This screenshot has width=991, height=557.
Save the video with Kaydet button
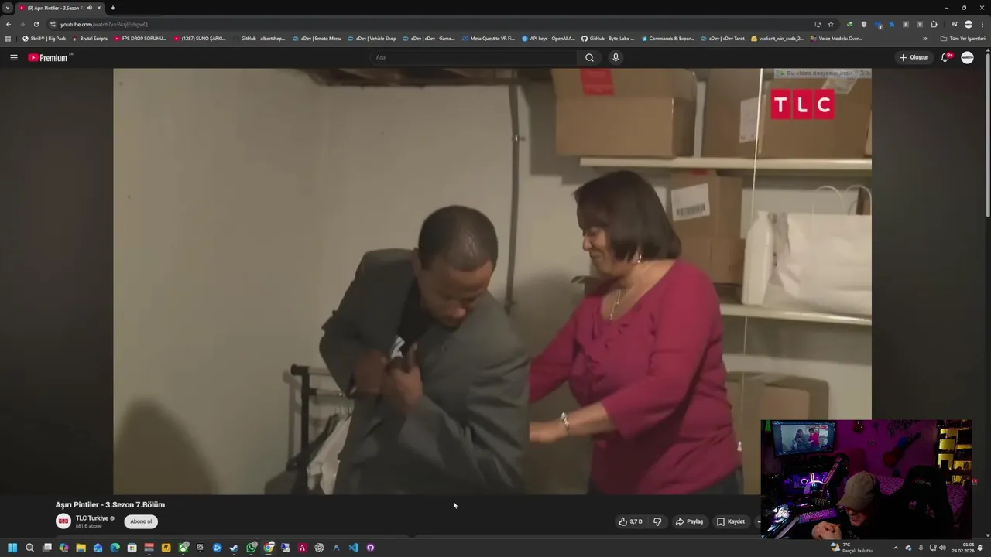click(730, 521)
